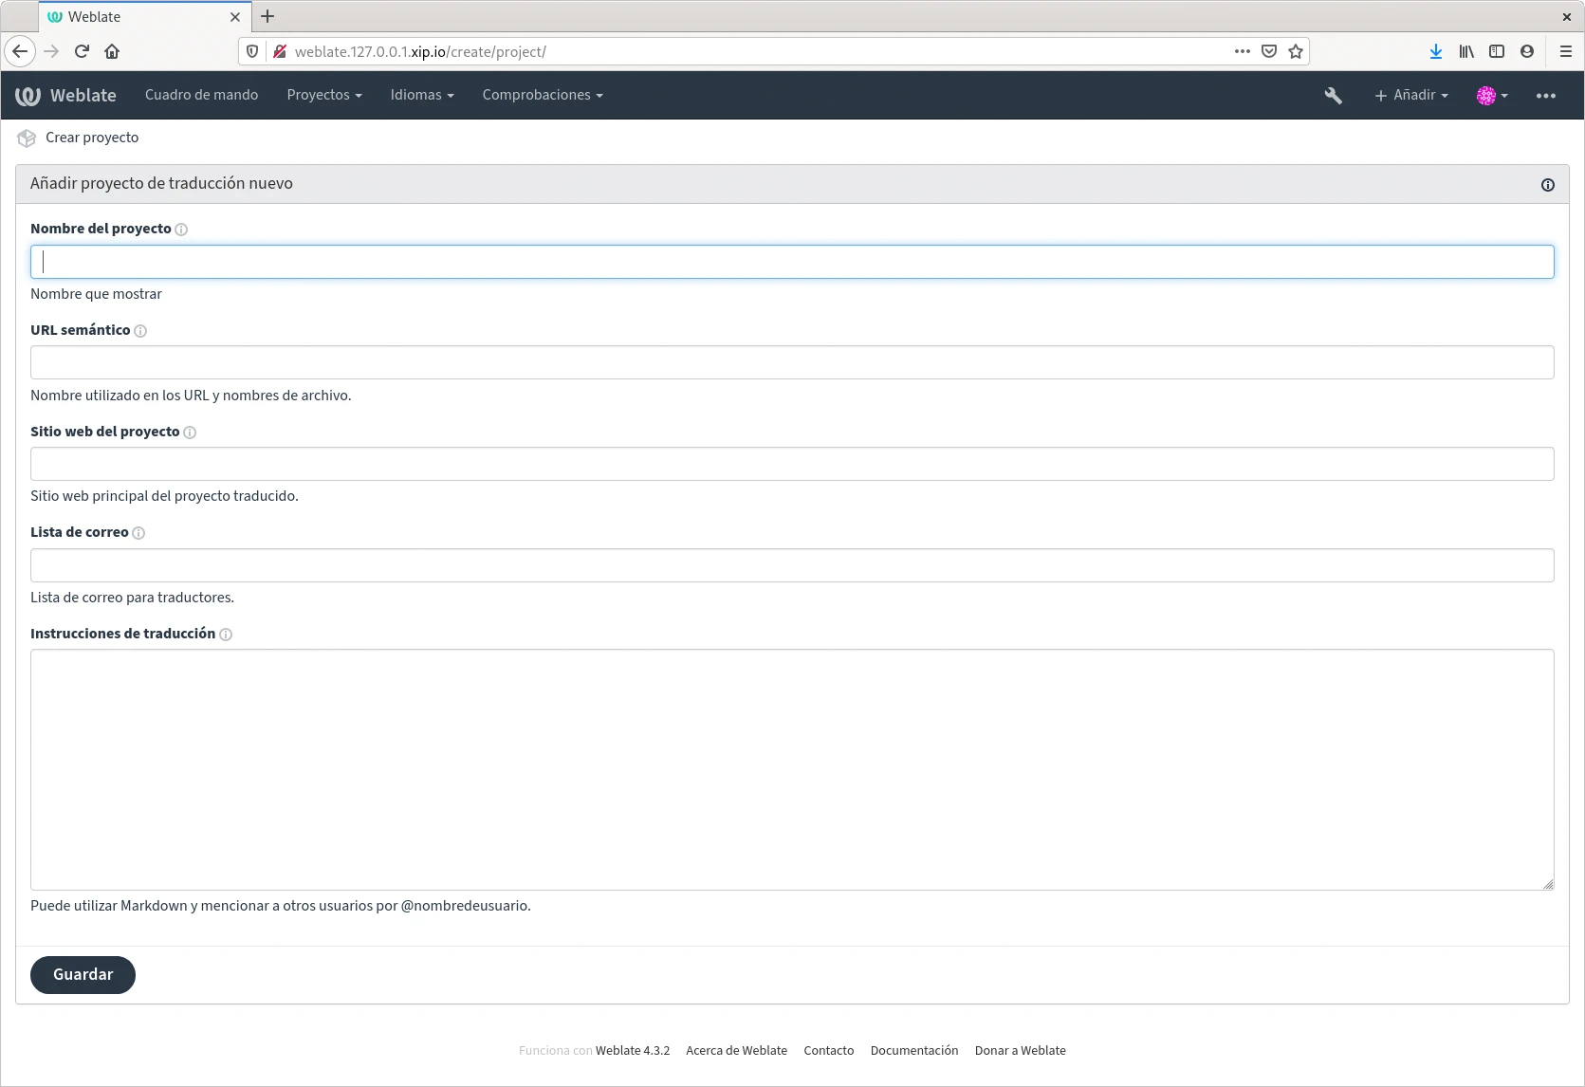Click help icon beside Sitio web del proyecto
This screenshot has height=1087, width=1585.
coord(190,433)
